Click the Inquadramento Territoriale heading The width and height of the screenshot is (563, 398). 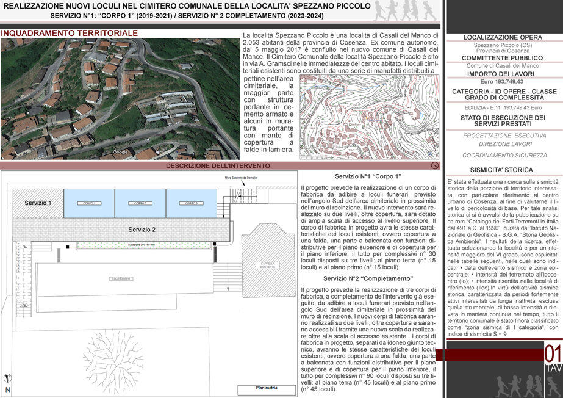pos(70,33)
